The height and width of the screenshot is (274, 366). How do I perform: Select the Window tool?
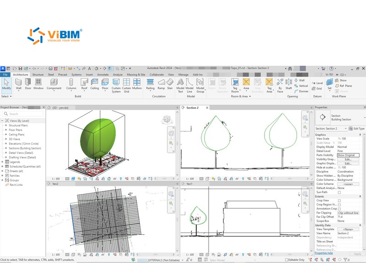click(x=38, y=84)
